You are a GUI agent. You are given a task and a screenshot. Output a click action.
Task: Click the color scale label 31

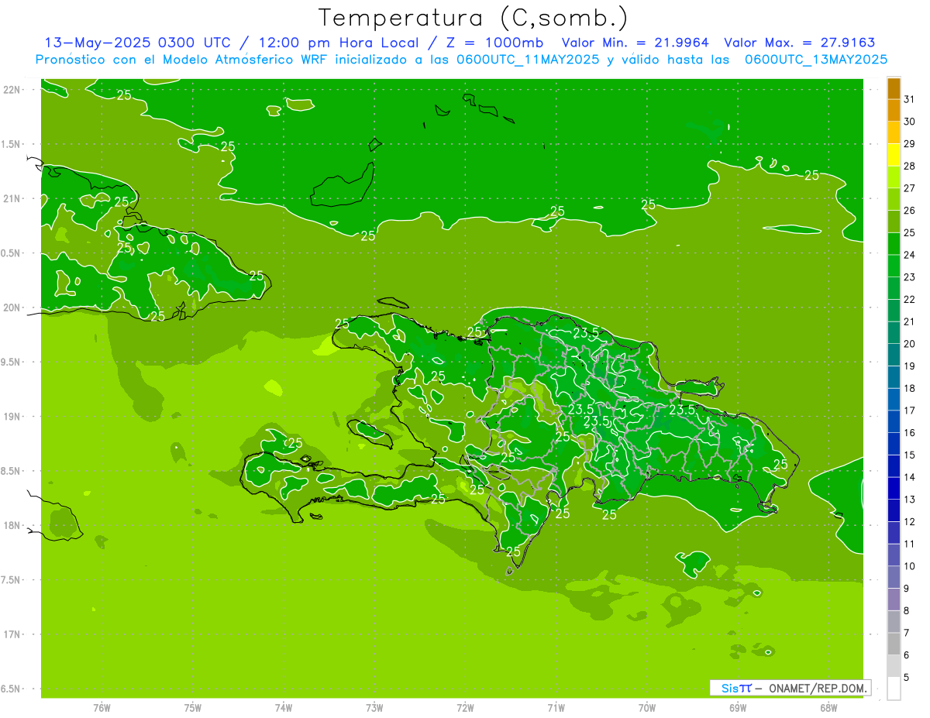point(909,99)
